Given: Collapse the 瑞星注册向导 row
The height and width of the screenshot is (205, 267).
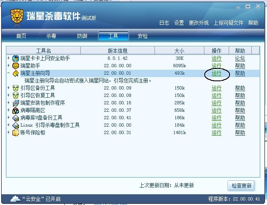Looking at the screenshot, I should click(x=8, y=73).
